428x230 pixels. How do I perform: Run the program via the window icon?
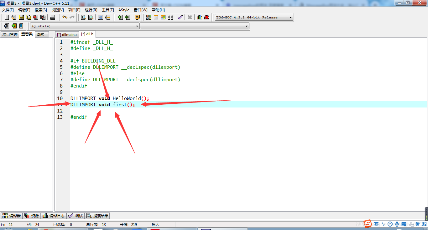(x=156, y=17)
